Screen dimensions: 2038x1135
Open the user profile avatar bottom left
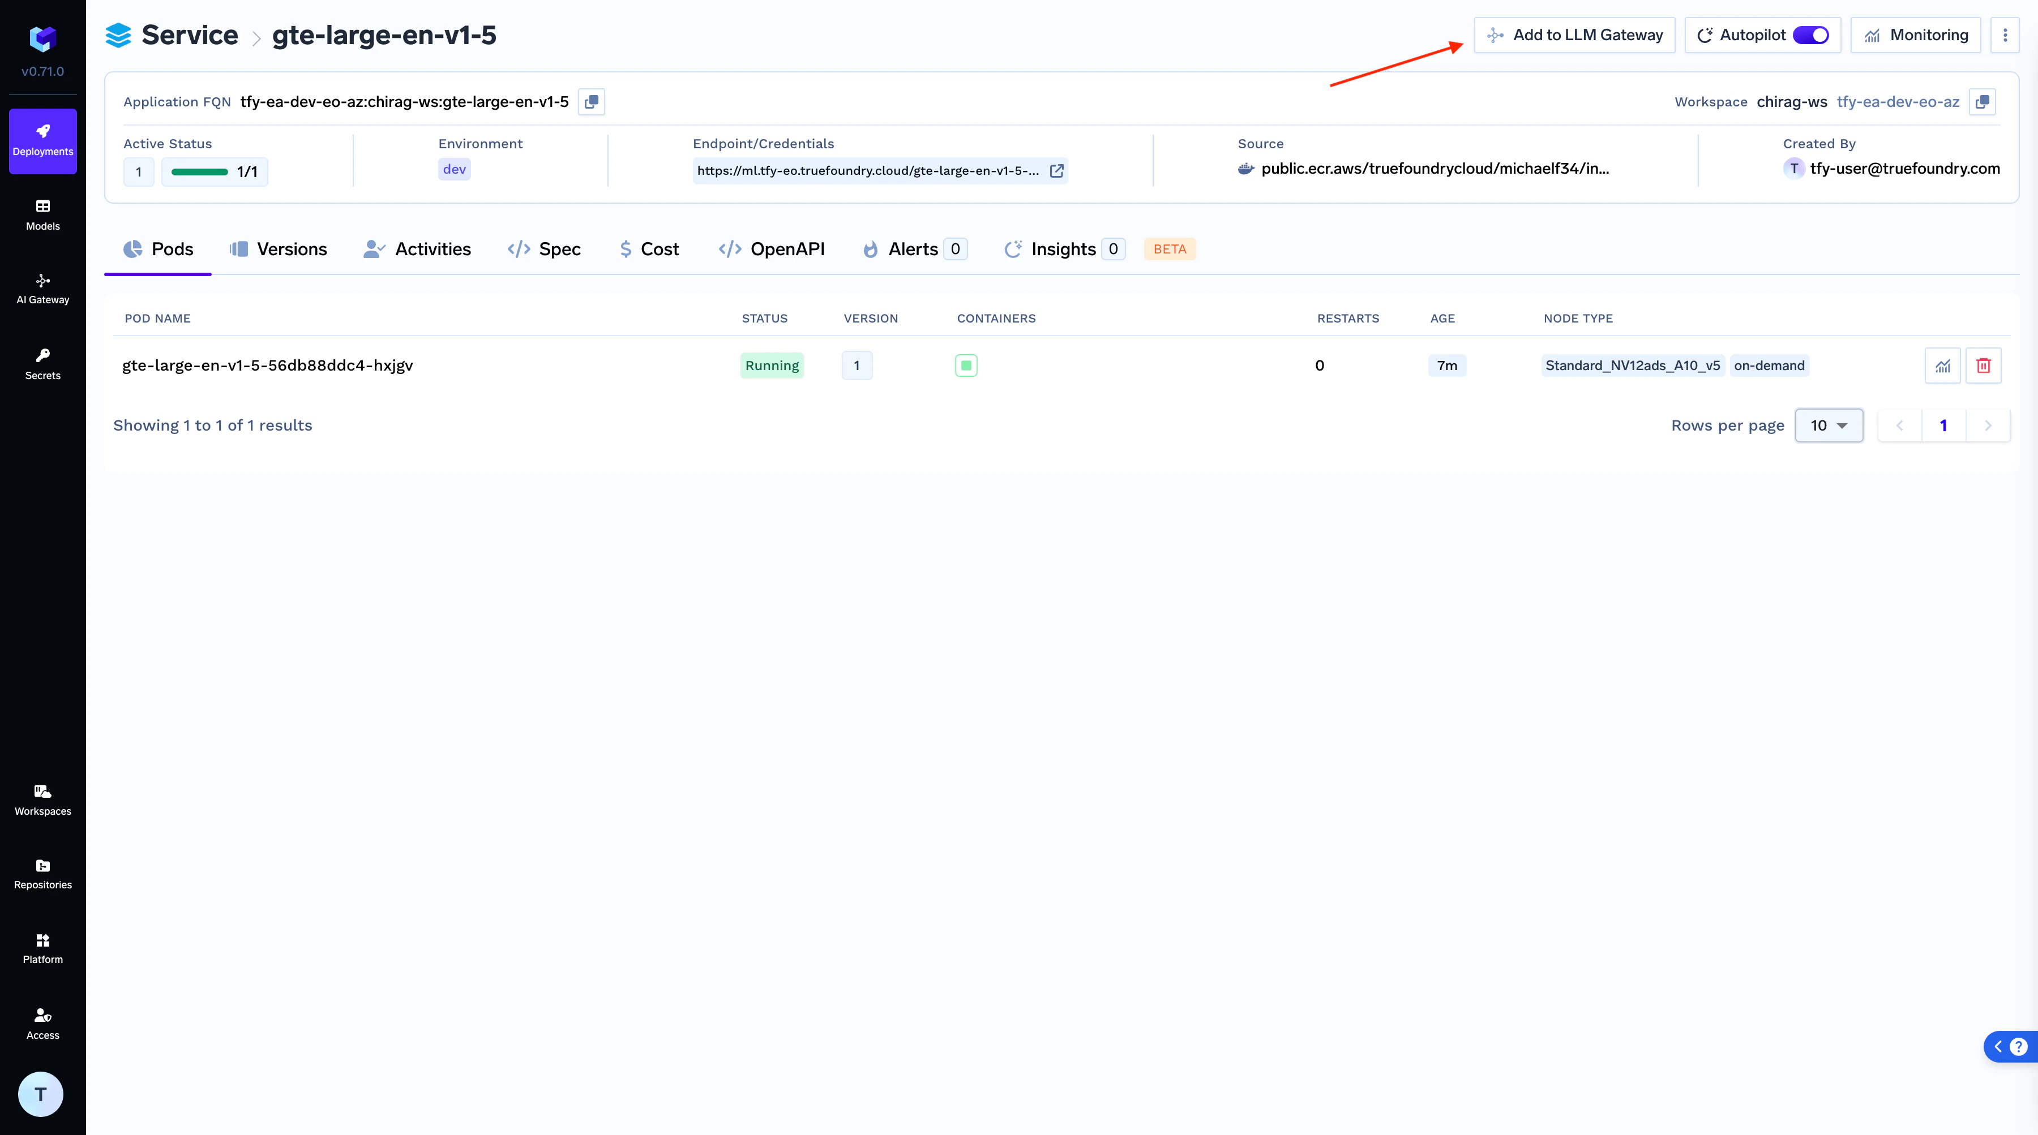[40, 1094]
